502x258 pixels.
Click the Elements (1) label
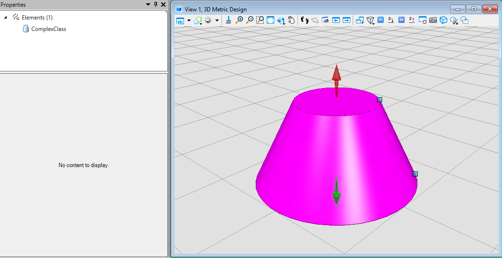(x=37, y=17)
